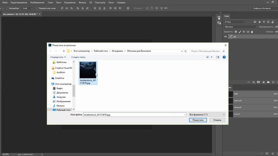Select Creative Cloud Files in the navigation tree
The width and height of the screenshot is (278, 156).
(62, 68)
